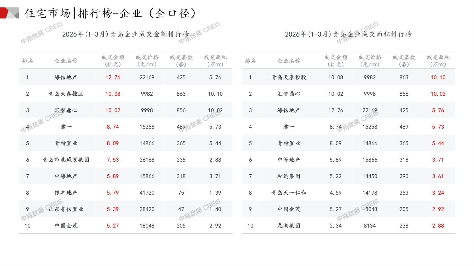Click 成交套数 column header in right table
This screenshot has height=266, width=474.
404,61
